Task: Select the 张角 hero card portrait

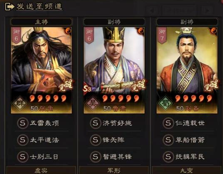Action: pyautogui.click(x=41, y=70)
